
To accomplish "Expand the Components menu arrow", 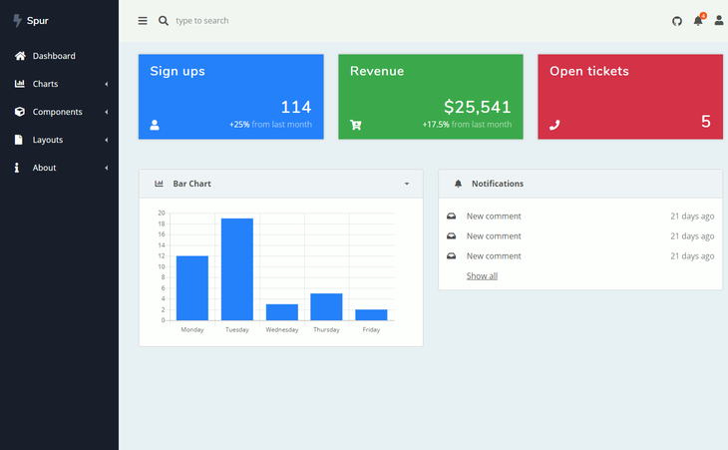I will [107, 112].
